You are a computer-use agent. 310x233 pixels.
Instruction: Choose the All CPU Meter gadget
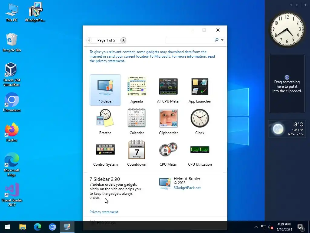pyautogui.click(x=168, y=90)
